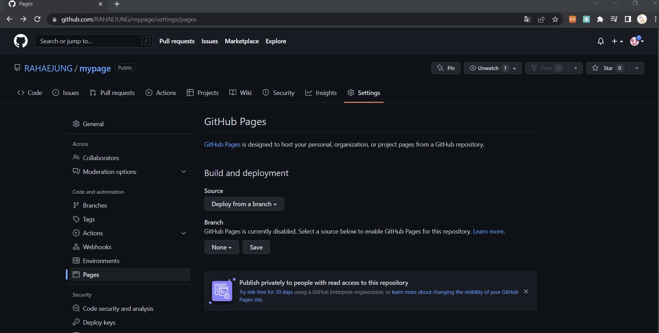The height and width of the screenshot is (333, 659).
Task: Open the Fork dropdown arrow
Action: (575, 68)
